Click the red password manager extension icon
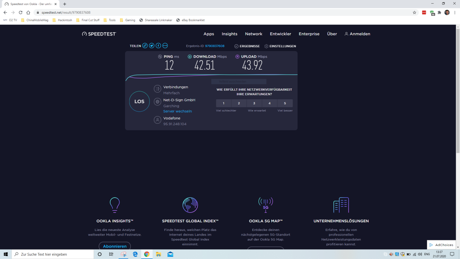Image resolution: width=460 pixels, height=259 pixels. (x=424, y=12)
